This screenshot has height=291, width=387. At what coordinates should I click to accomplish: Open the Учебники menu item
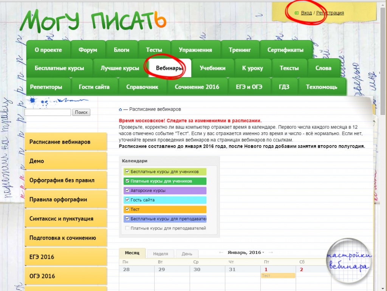coord(212,68)
